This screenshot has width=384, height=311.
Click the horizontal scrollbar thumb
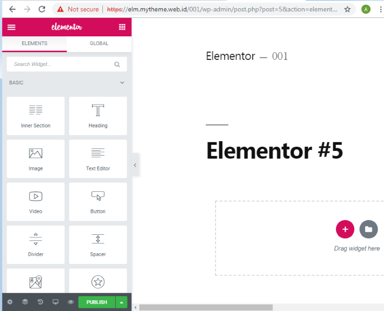point(206,307)
